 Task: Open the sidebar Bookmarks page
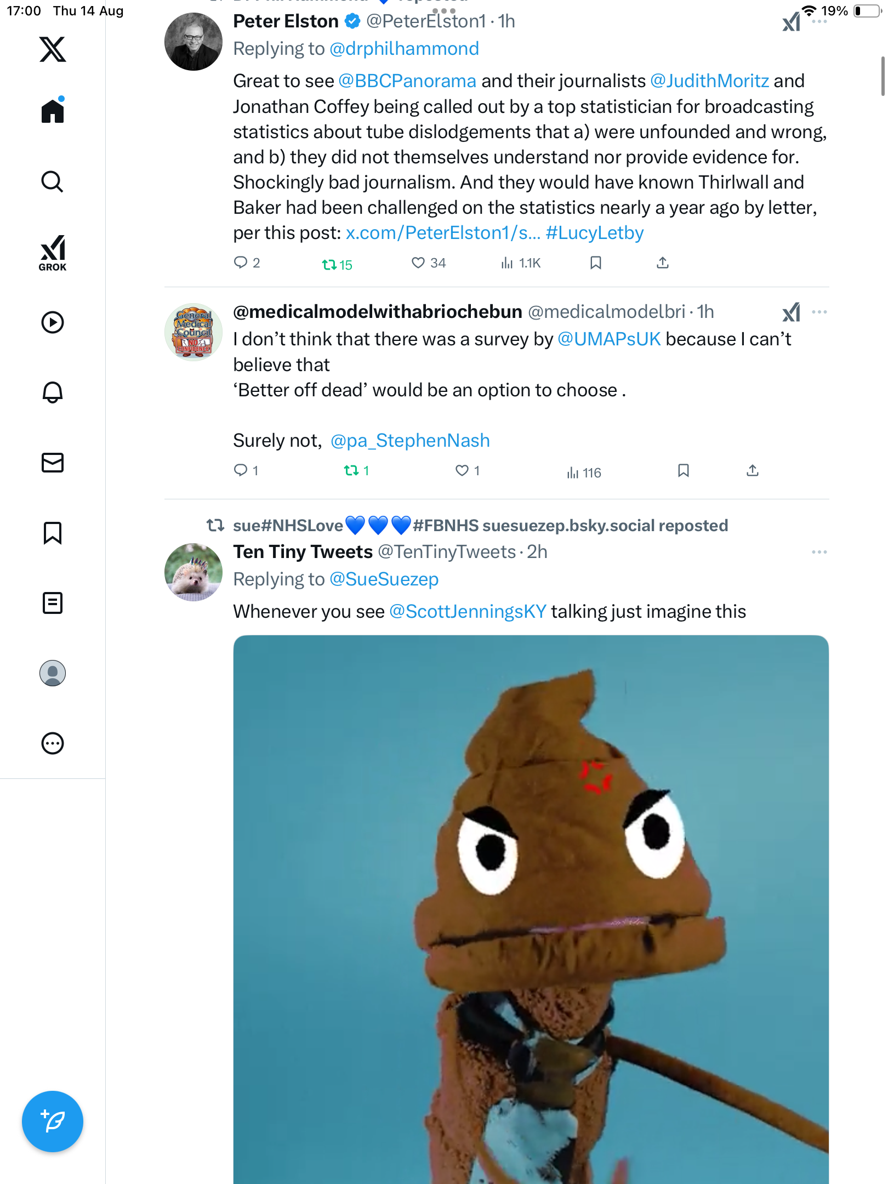(x=53, y=533)
